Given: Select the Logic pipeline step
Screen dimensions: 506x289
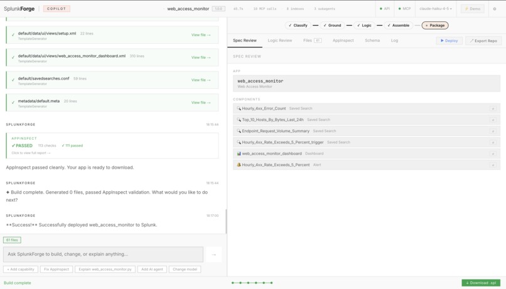Looking at the screenshot, I should pyautogui.click(x=364, y=25).
